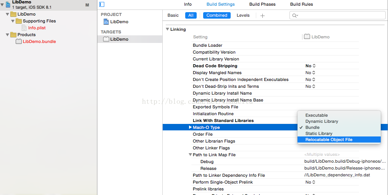Select the Initialization Routine setting

213,114
